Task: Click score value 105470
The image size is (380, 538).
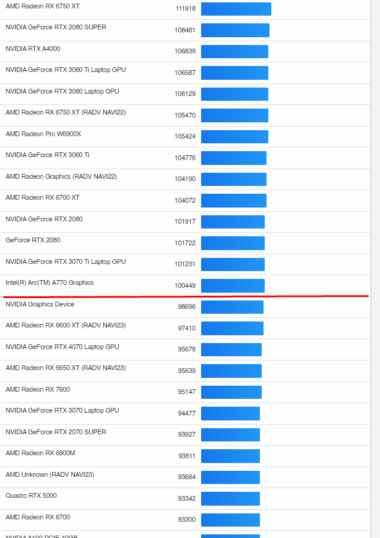Action: click(x=185, y=115)
